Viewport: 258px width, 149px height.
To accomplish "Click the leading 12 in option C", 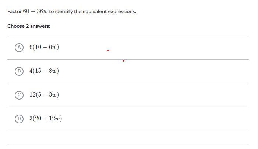I will (x=32, y=95).
